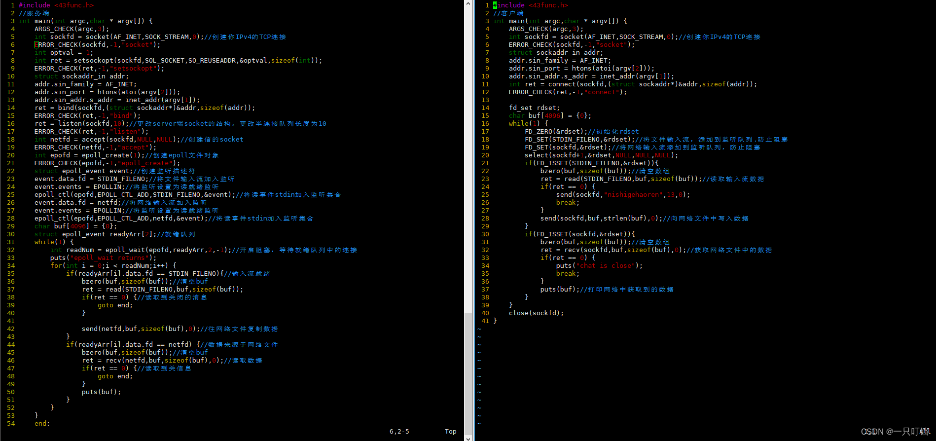This screenshot has width=936, height=441.
Task: Click 'ARGS_CHECK(argc,3);' in the left server pane
Action: pyautogui.click(x=72, y=29)
